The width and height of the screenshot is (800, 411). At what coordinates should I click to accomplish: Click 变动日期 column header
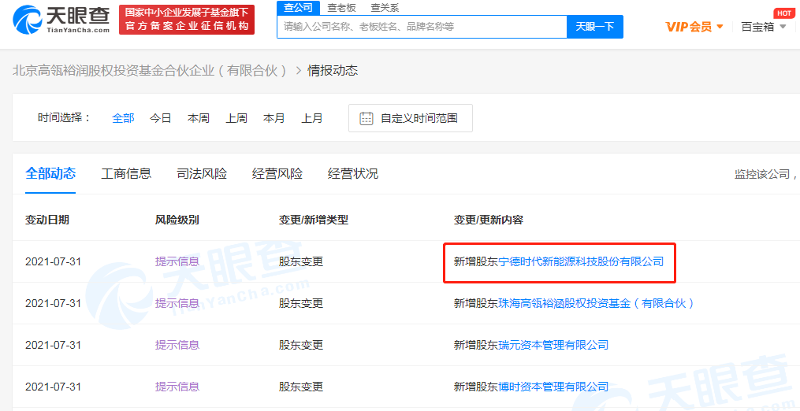point(47,220)
